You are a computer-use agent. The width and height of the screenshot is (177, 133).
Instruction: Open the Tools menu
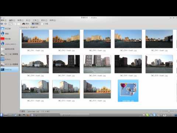[x=35, y=20]
